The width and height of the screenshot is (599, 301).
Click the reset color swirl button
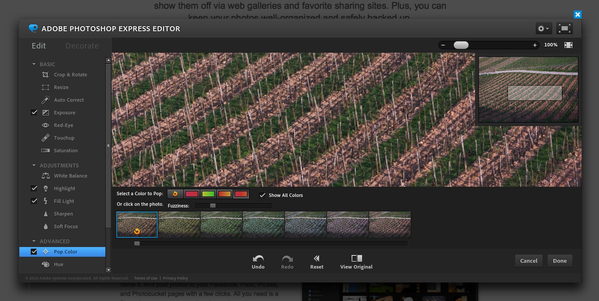coord(175,194)
